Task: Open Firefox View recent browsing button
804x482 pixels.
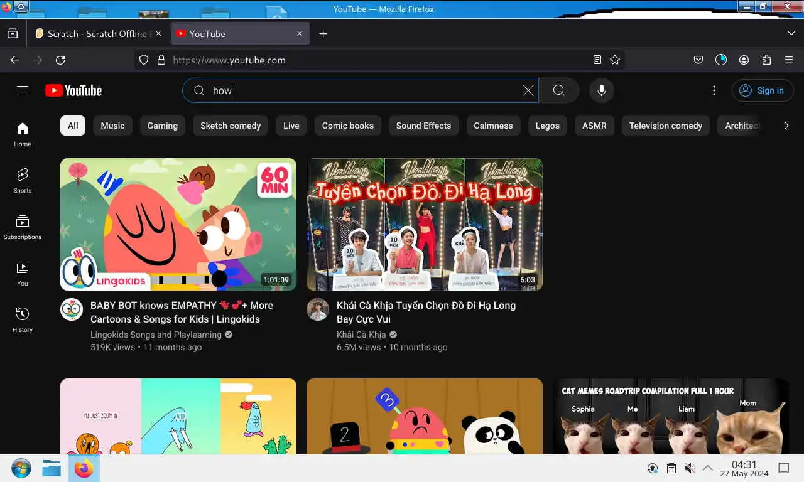Action: point(13,34)
